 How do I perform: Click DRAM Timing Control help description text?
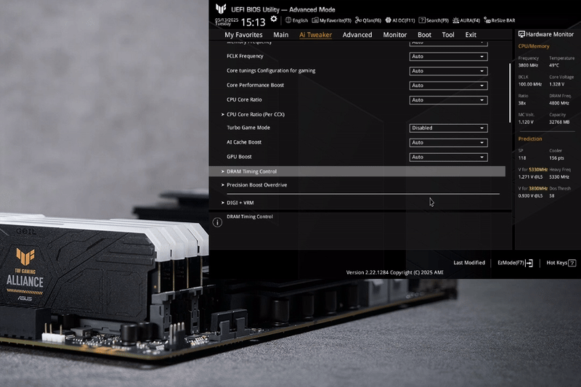click(250, 216)
